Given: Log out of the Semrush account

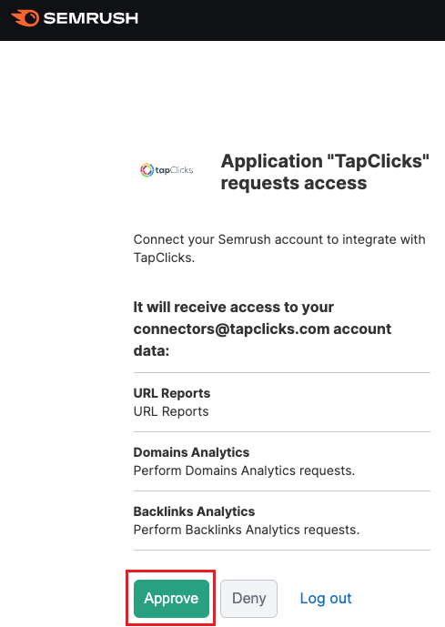Looking at the screenshot, I should [x=326, y=599].
